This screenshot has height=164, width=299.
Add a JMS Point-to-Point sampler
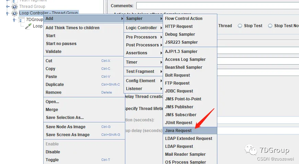pyautogui.click(x=190, y=99)
